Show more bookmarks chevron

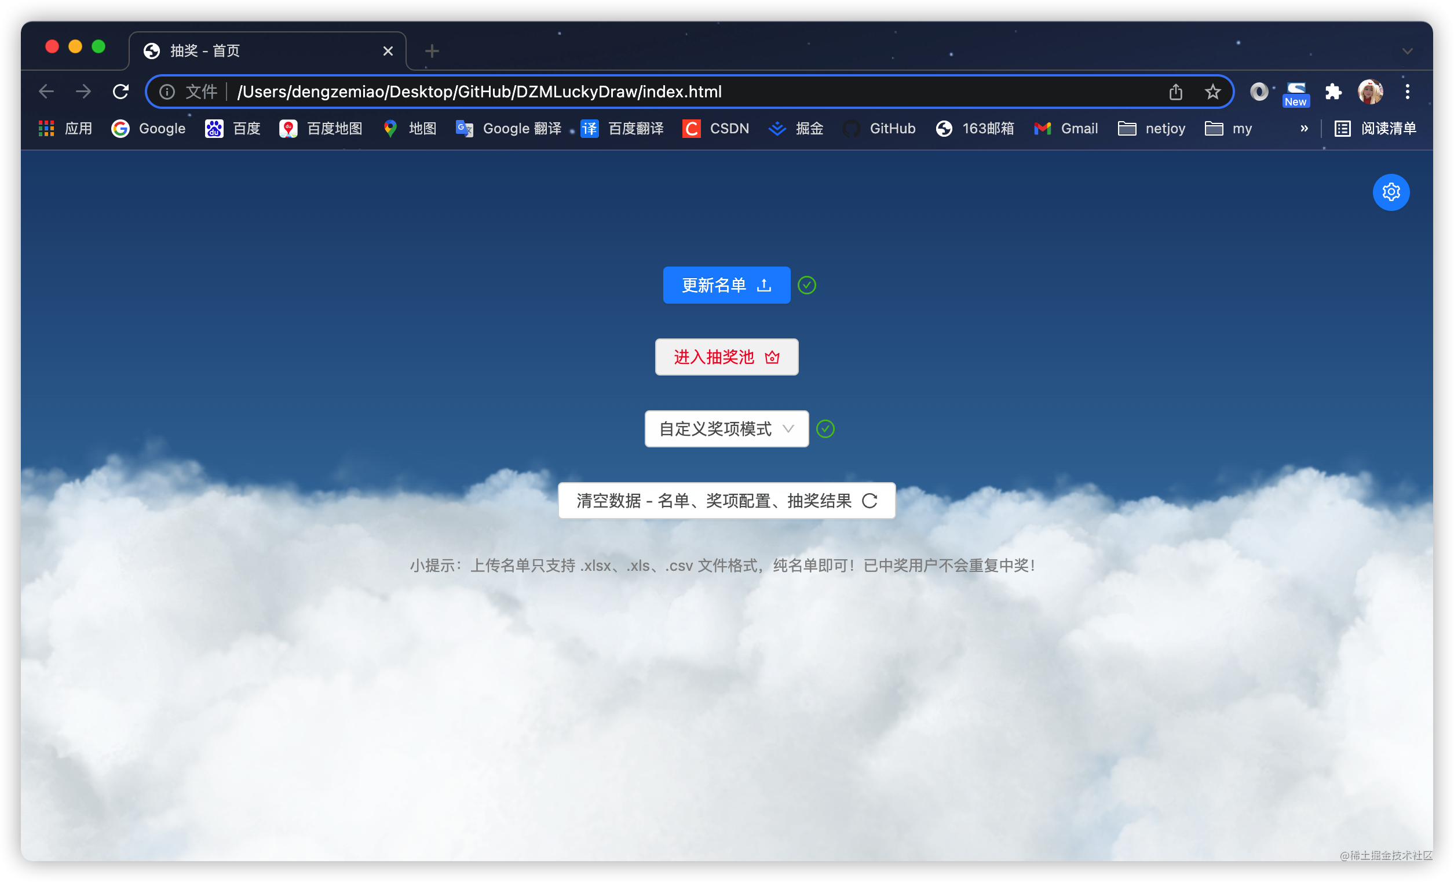(x=1303, y=128)
